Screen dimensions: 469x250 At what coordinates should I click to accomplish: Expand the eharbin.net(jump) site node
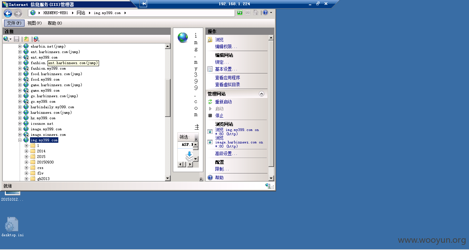20,46
